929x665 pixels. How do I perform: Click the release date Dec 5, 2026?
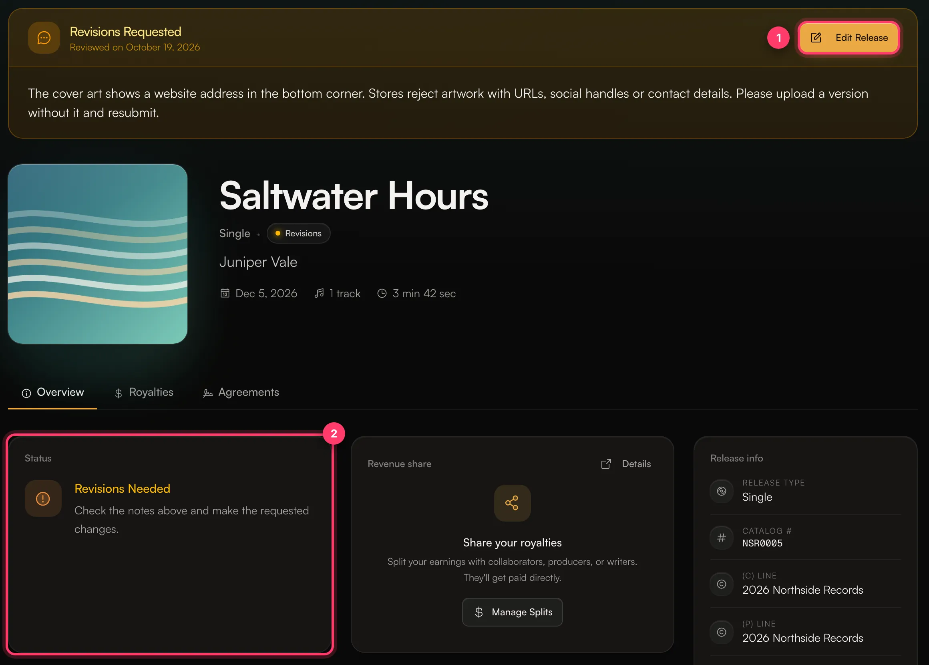pos(266,294)
